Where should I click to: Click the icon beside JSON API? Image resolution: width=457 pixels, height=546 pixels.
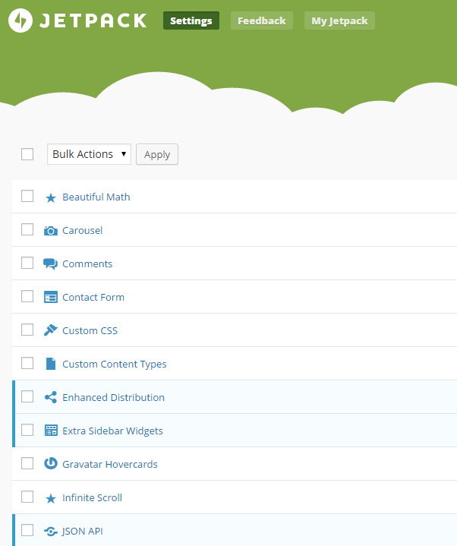pos(51,532)
